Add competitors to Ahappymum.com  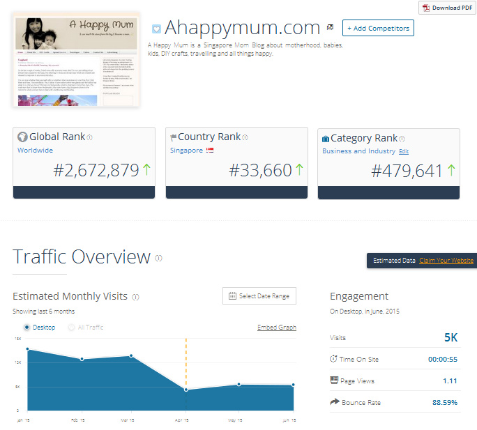[378, 28]
